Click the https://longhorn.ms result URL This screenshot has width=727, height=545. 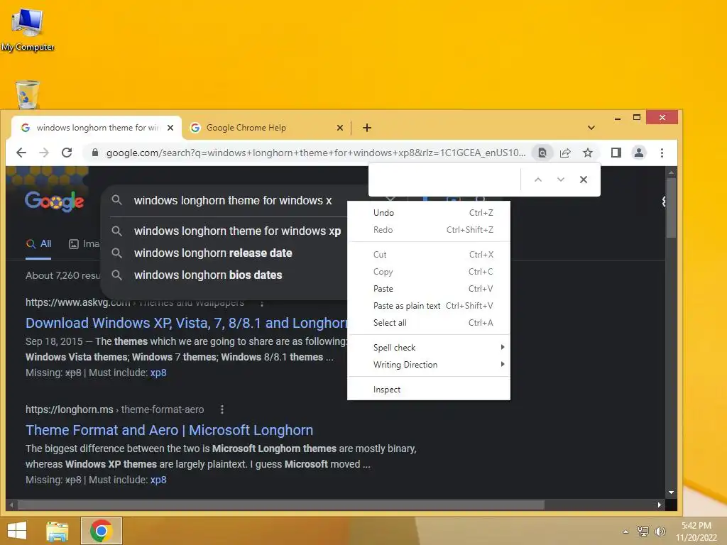[69, 409]
